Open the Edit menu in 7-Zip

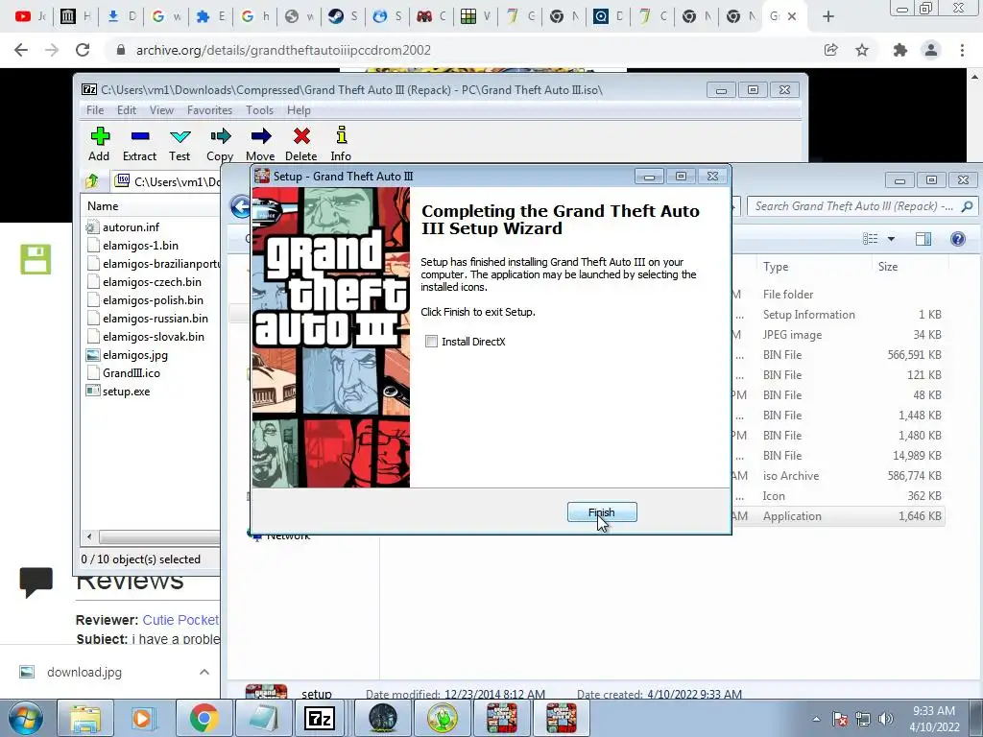coord(127,110)
